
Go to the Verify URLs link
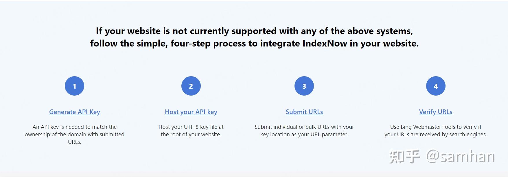tap(436, 112)
